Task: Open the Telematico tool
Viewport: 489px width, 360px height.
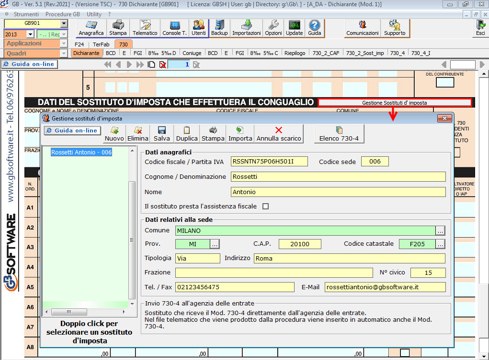Action: pos(145,28)
